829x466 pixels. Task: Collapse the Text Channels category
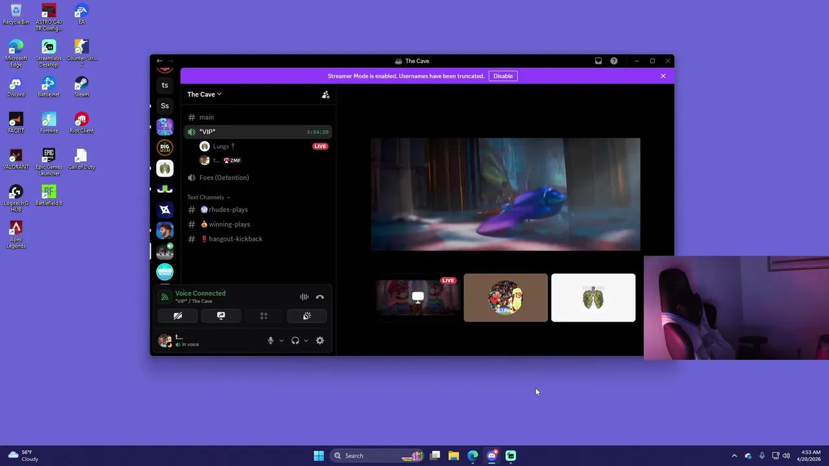click(x=209, y=197)
